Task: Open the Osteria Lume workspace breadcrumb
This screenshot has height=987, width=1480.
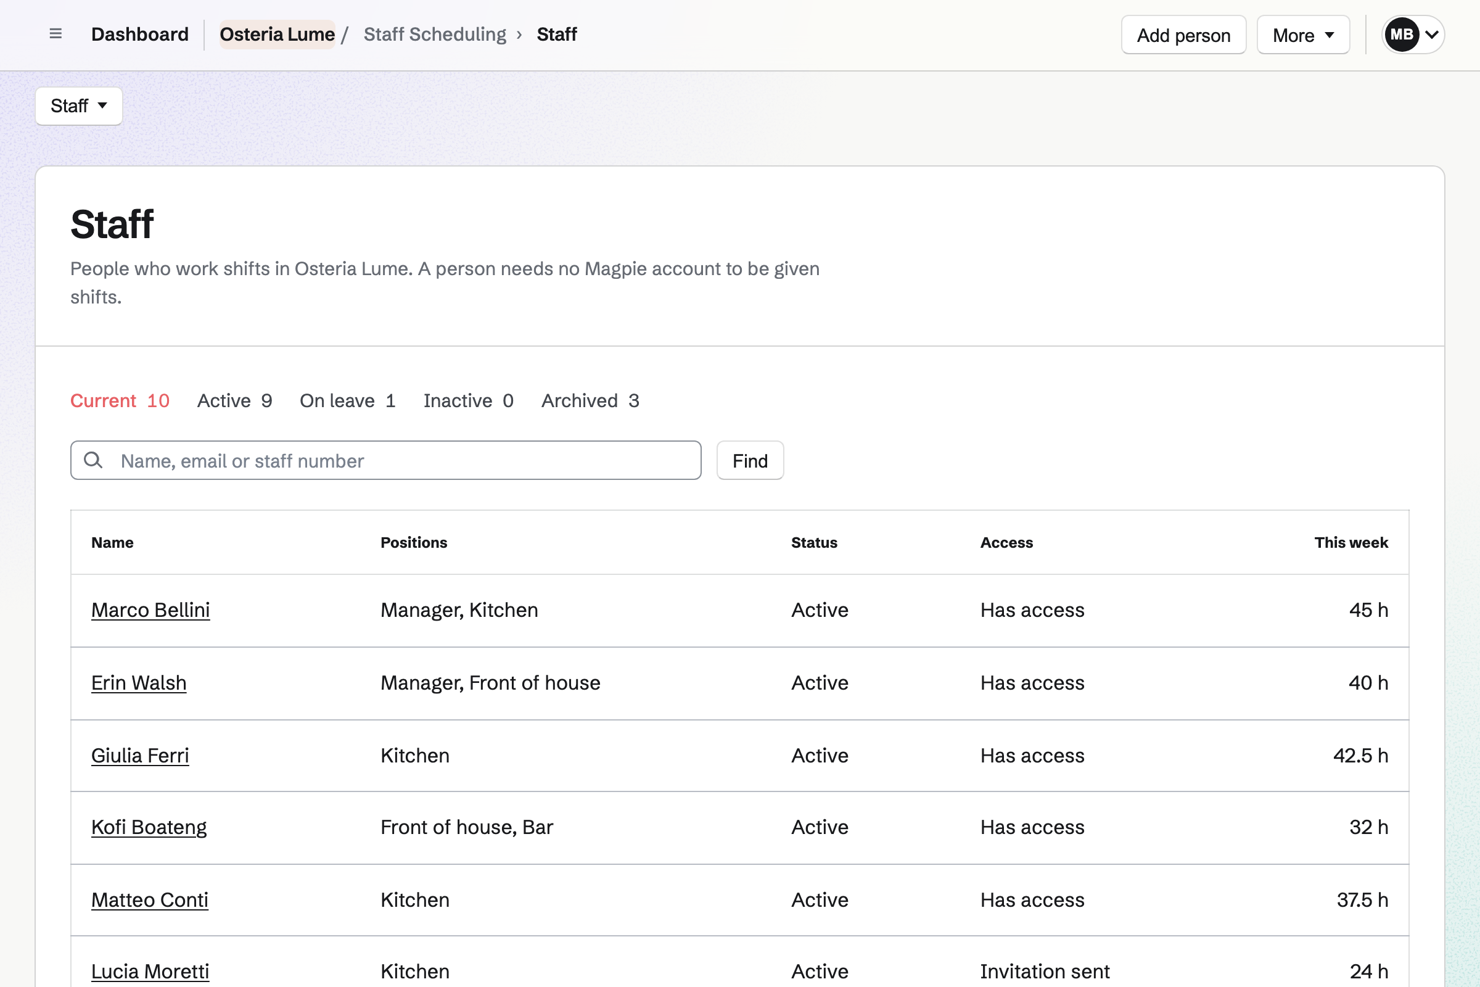Action: pos(277,34)
